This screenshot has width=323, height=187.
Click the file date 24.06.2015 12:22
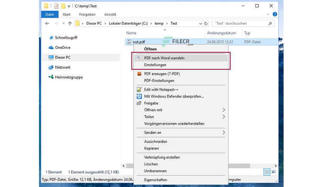coord(220,42)
